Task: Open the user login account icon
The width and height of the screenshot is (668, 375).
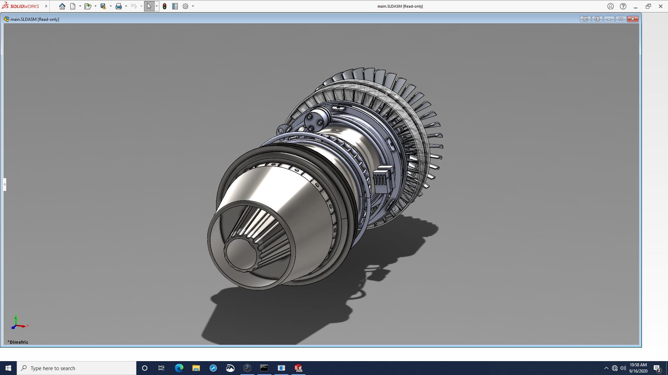Action: tap(611, 6)
